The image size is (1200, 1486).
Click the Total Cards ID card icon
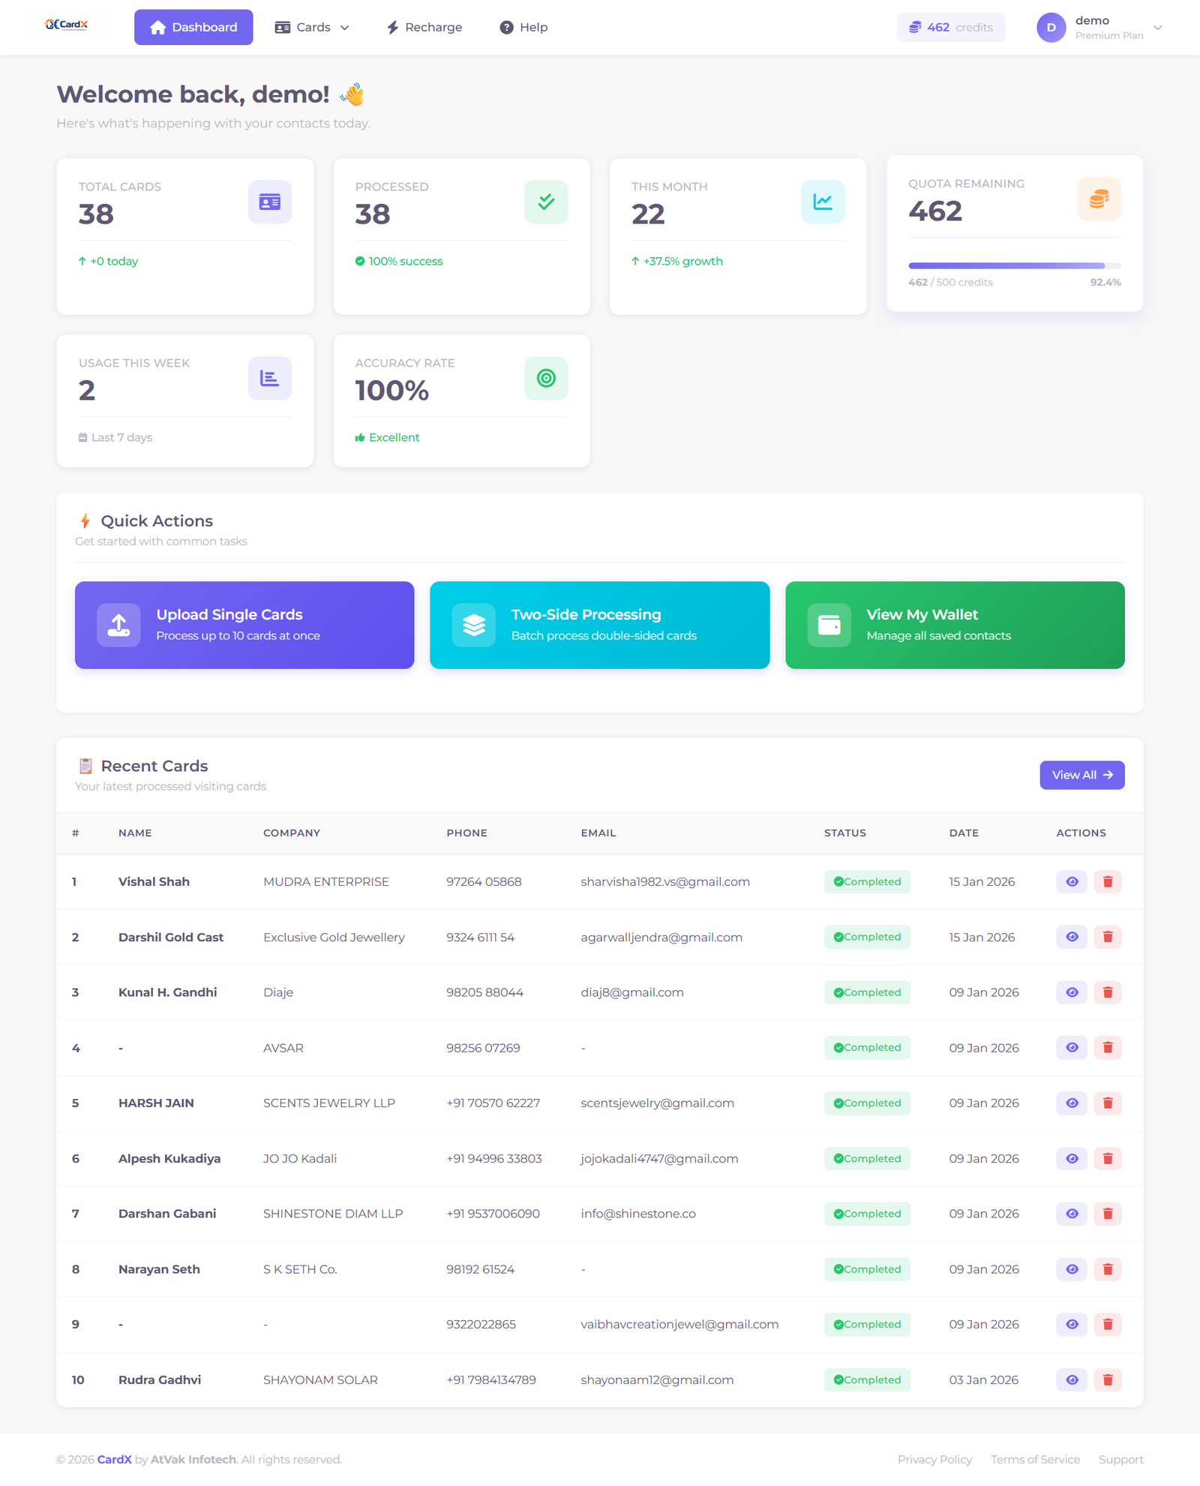[269, 202]
